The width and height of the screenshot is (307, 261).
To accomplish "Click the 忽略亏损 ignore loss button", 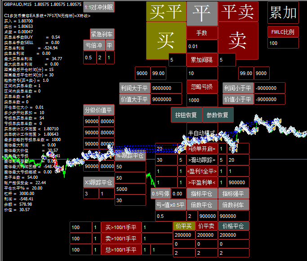I will (x=202, y=87).
